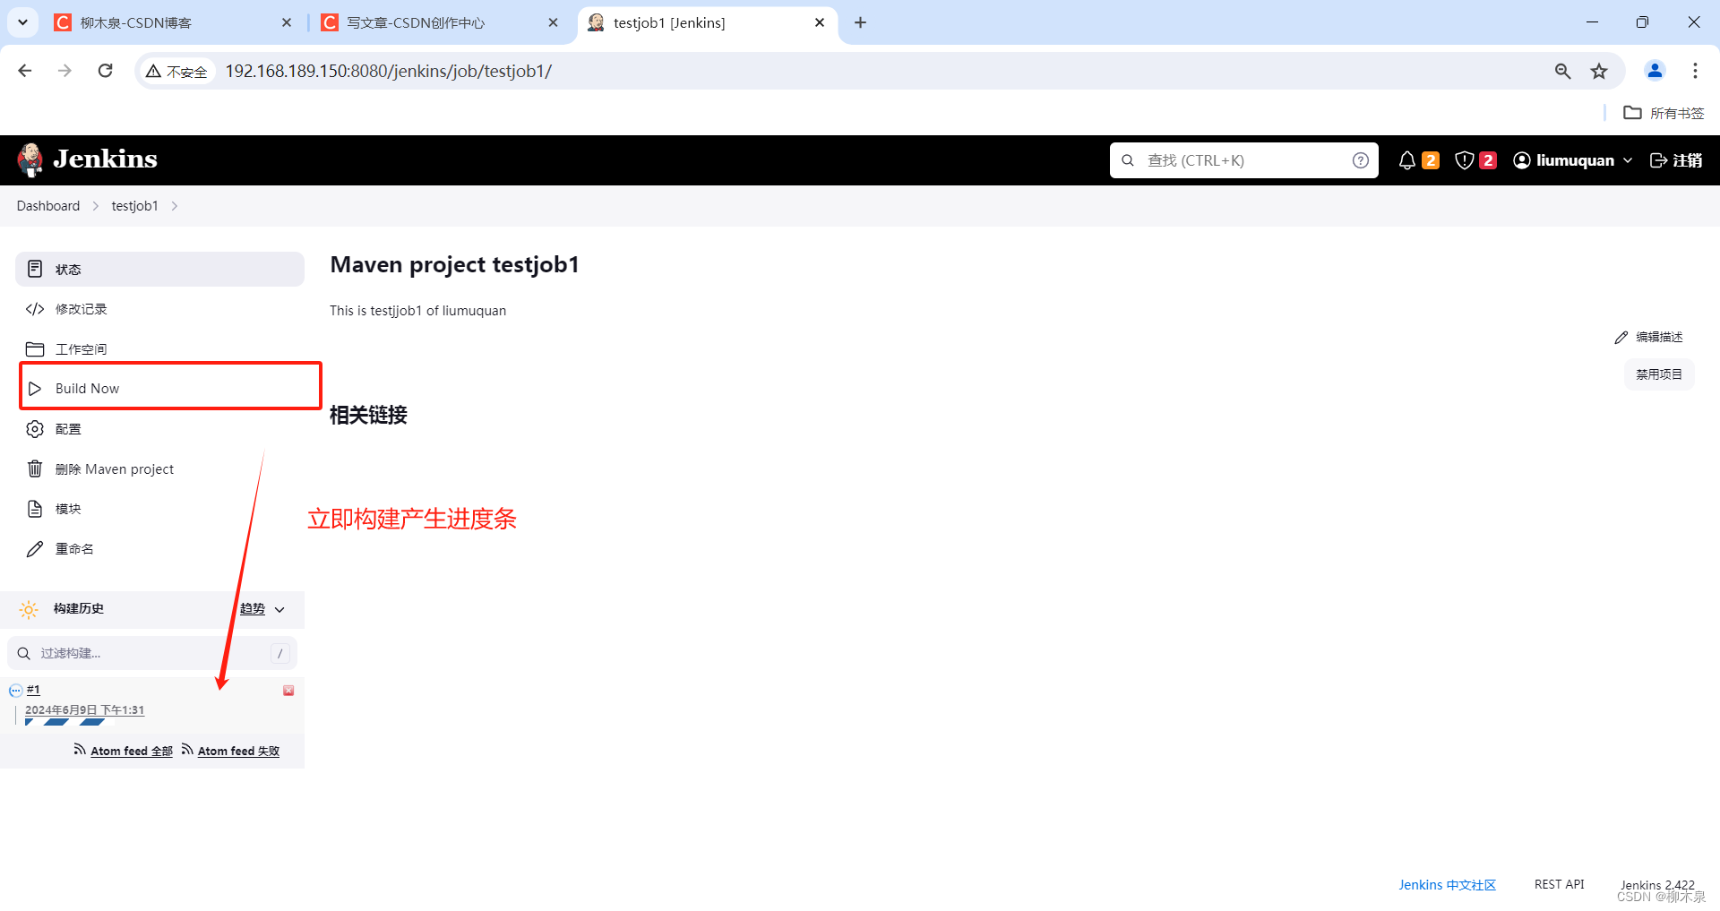Open build #1 link
The width and height of the screenshot is (1720, 911).
[33, 690]
